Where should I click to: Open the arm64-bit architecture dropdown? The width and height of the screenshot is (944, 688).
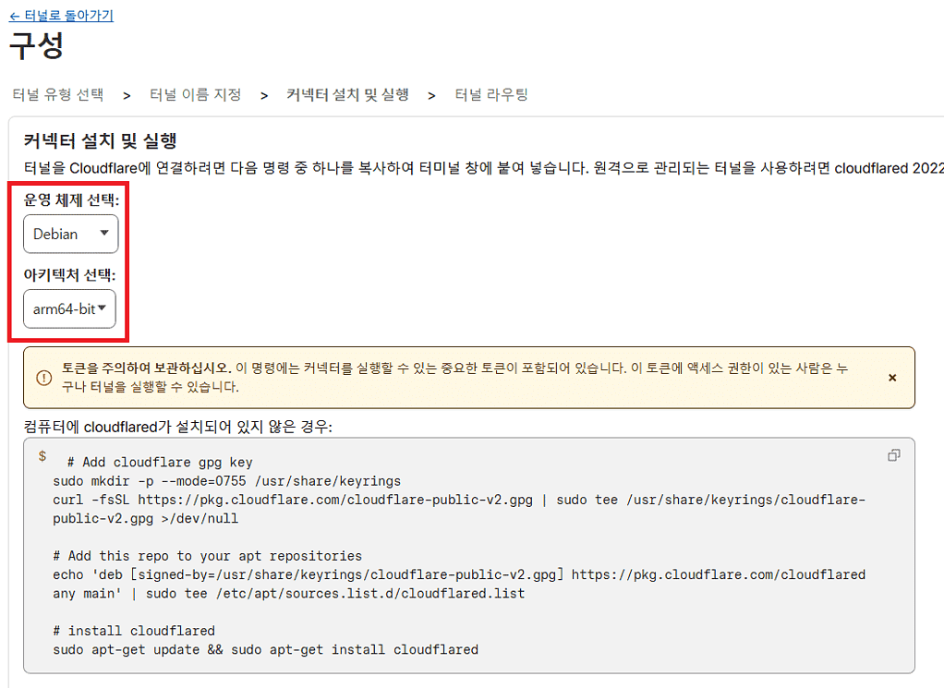pyautogui.click(x=68, y=309)
